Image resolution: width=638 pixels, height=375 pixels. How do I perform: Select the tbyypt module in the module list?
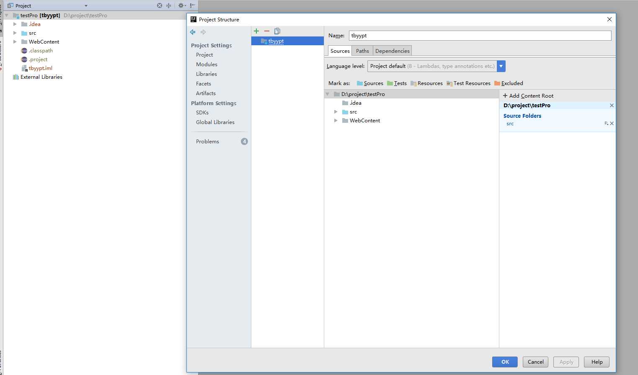point(287,41)
